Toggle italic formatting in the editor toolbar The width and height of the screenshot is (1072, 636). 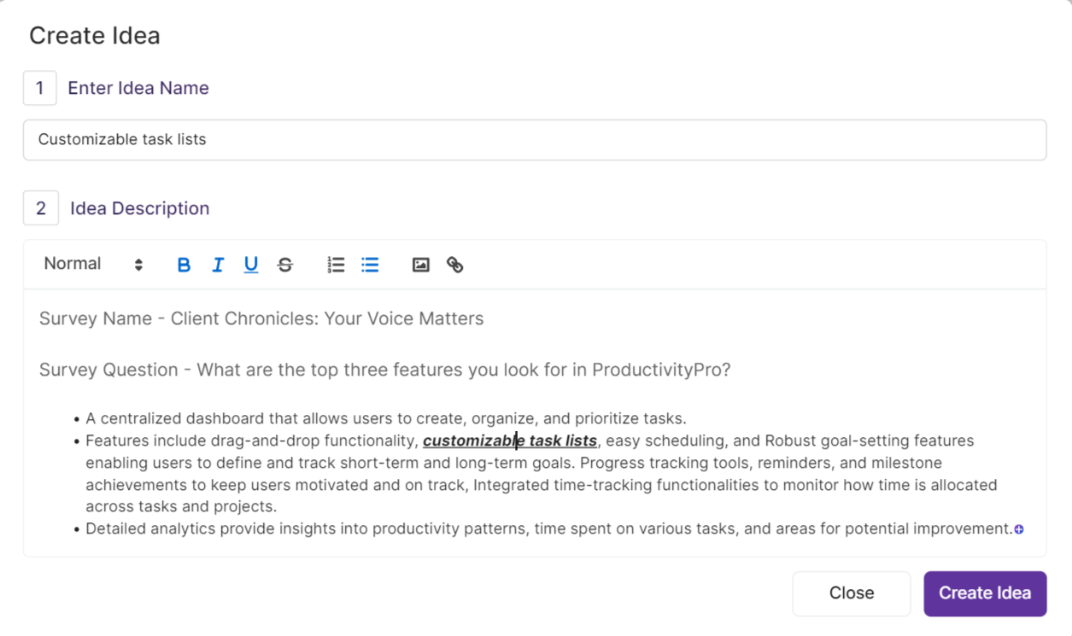point(218,265)
